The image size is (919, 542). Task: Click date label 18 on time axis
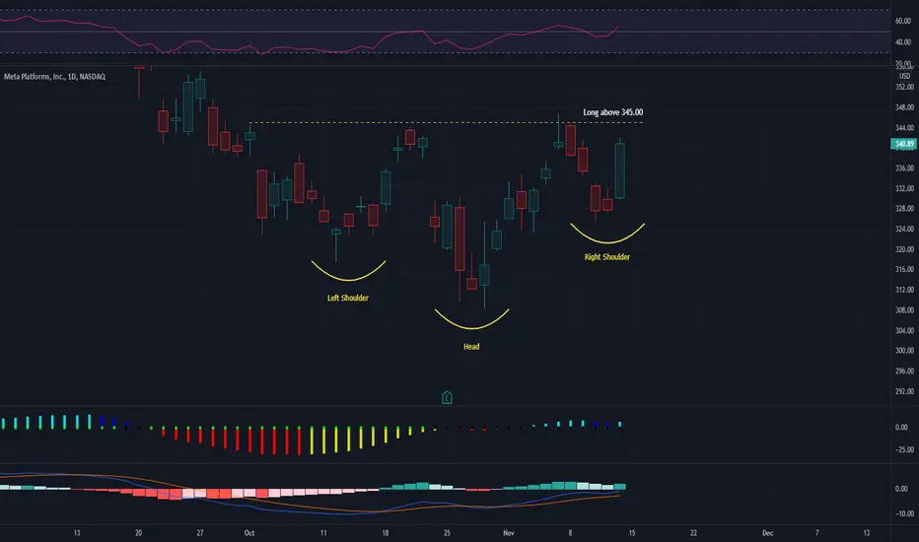click(x=386, y=533)
